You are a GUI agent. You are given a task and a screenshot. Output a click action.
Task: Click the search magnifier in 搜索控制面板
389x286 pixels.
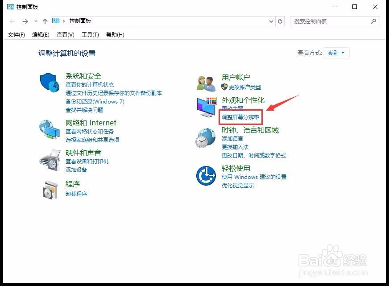(x=373, y=21)
